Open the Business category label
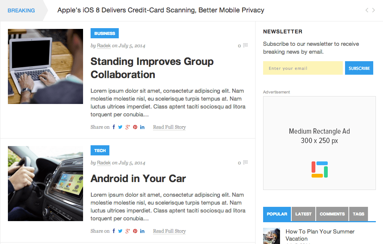 pos(104,33)
